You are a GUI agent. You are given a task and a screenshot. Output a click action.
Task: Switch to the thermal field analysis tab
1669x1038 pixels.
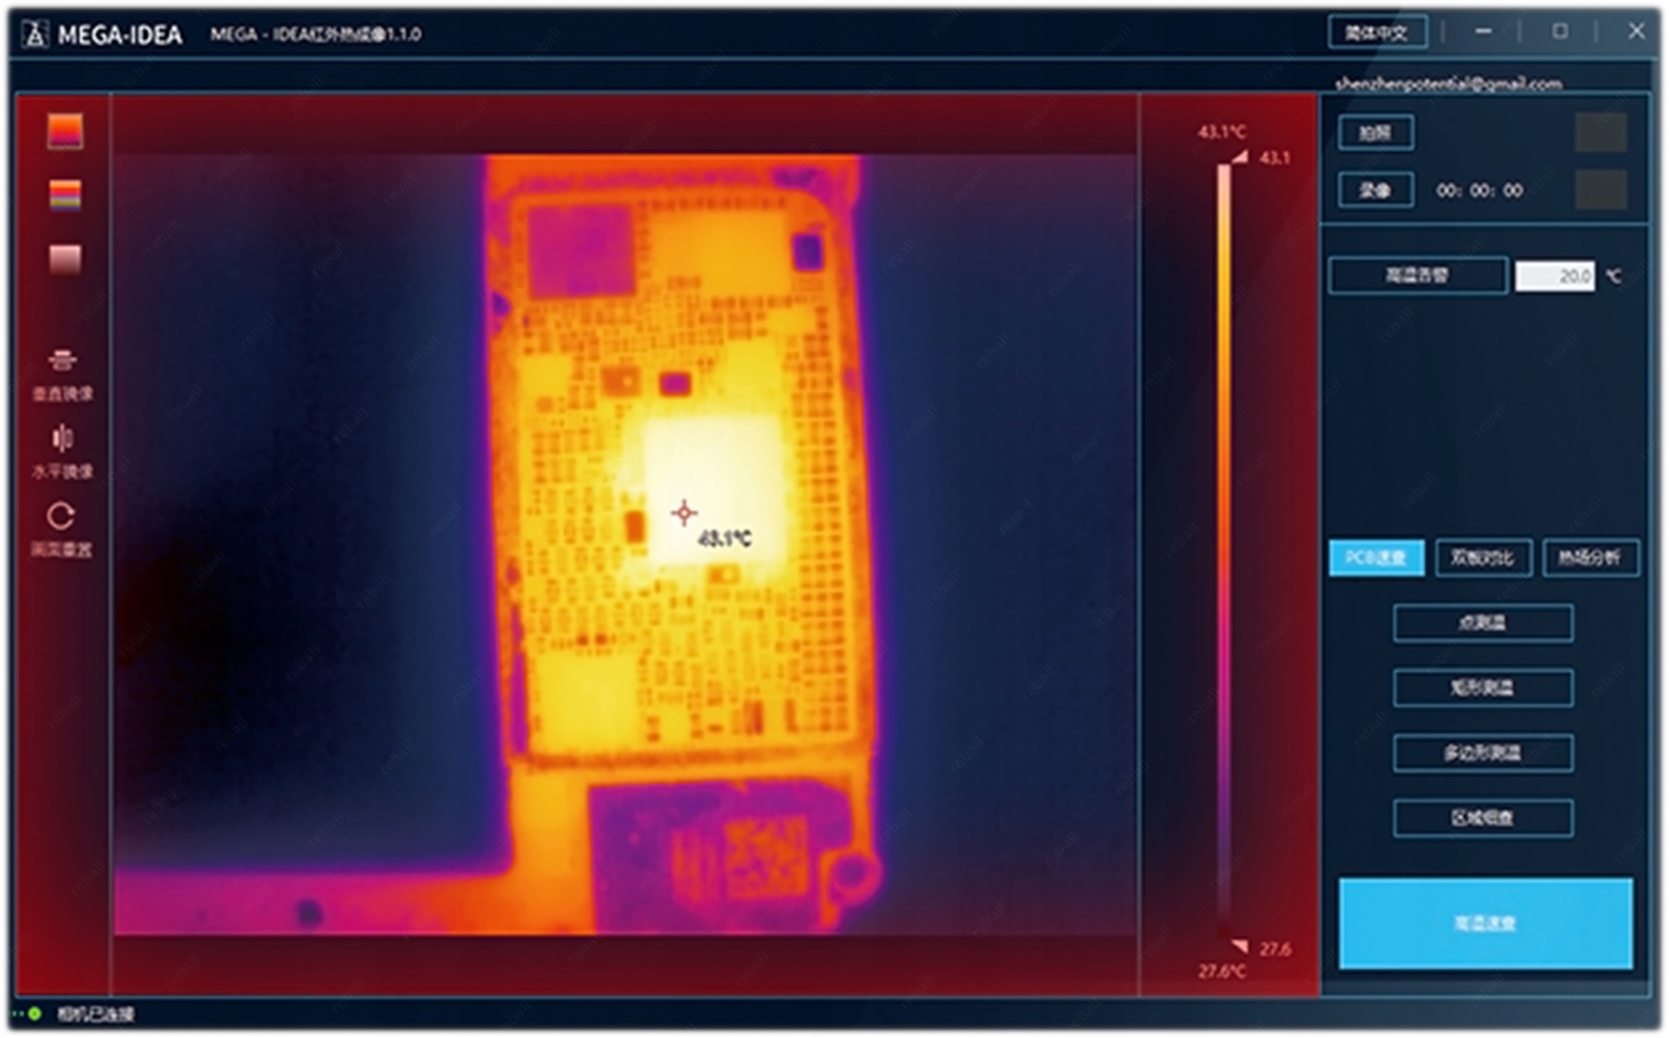[x=1590, y=558]
